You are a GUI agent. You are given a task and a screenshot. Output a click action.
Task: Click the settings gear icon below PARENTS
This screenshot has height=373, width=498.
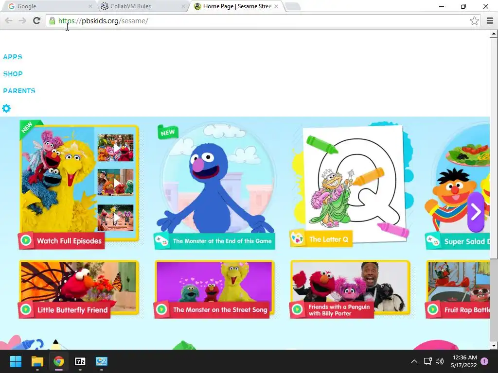click(x=6, y=108)
